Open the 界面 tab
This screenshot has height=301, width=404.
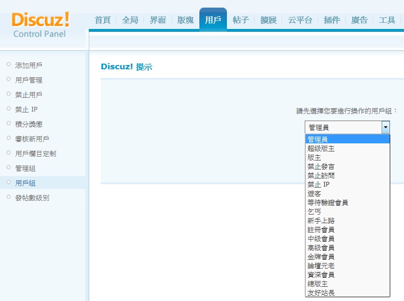tap(158, 20)
